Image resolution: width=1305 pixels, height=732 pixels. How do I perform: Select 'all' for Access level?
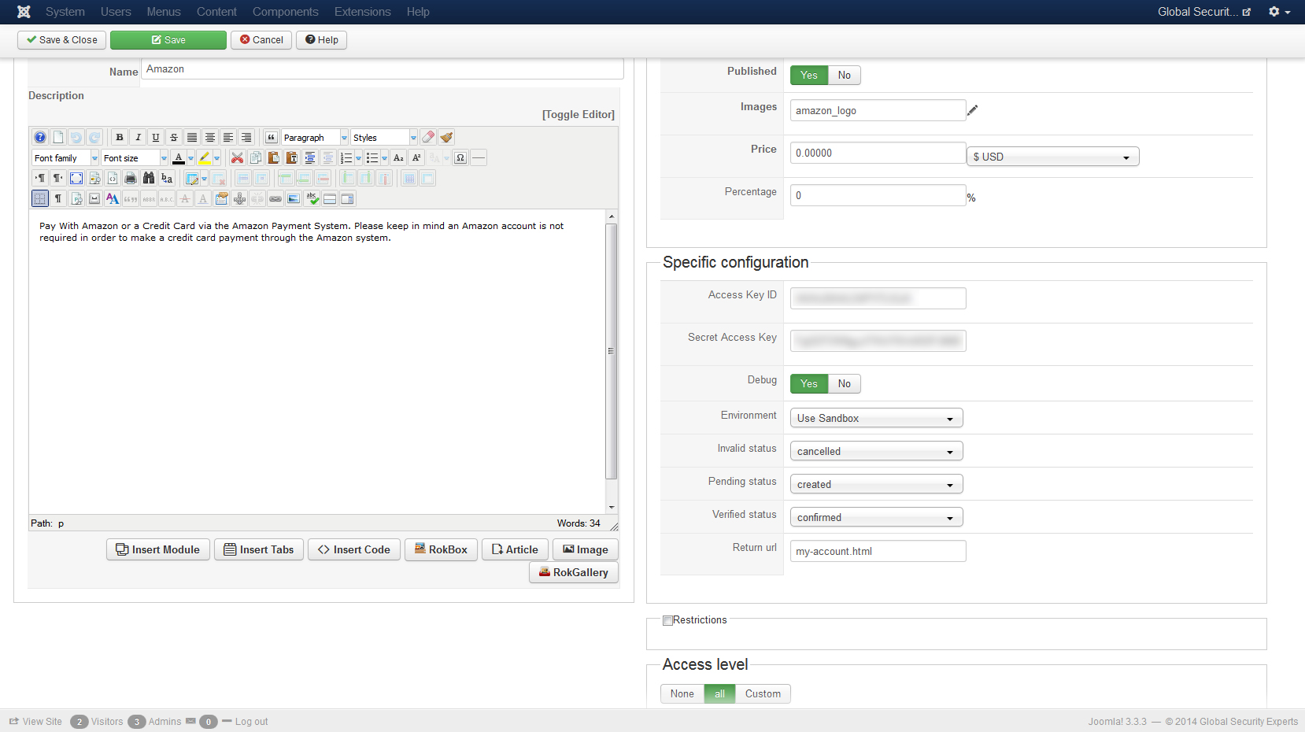tap(719, 693)
